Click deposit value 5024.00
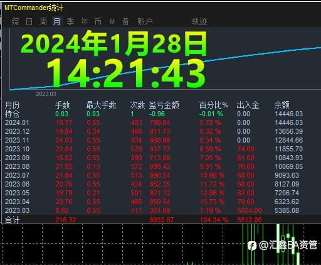This screenshot has height=265, width=321. click(x=250, y=210)
